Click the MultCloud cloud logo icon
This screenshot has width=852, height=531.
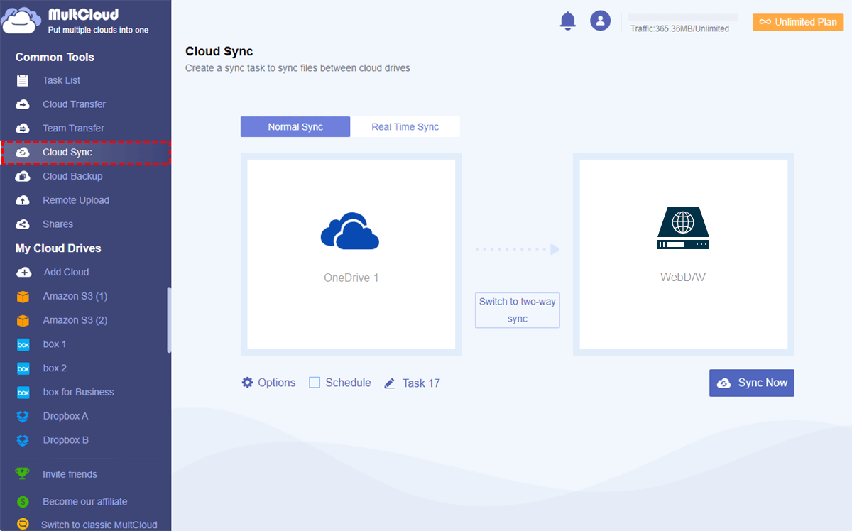[x=21, y=21]
